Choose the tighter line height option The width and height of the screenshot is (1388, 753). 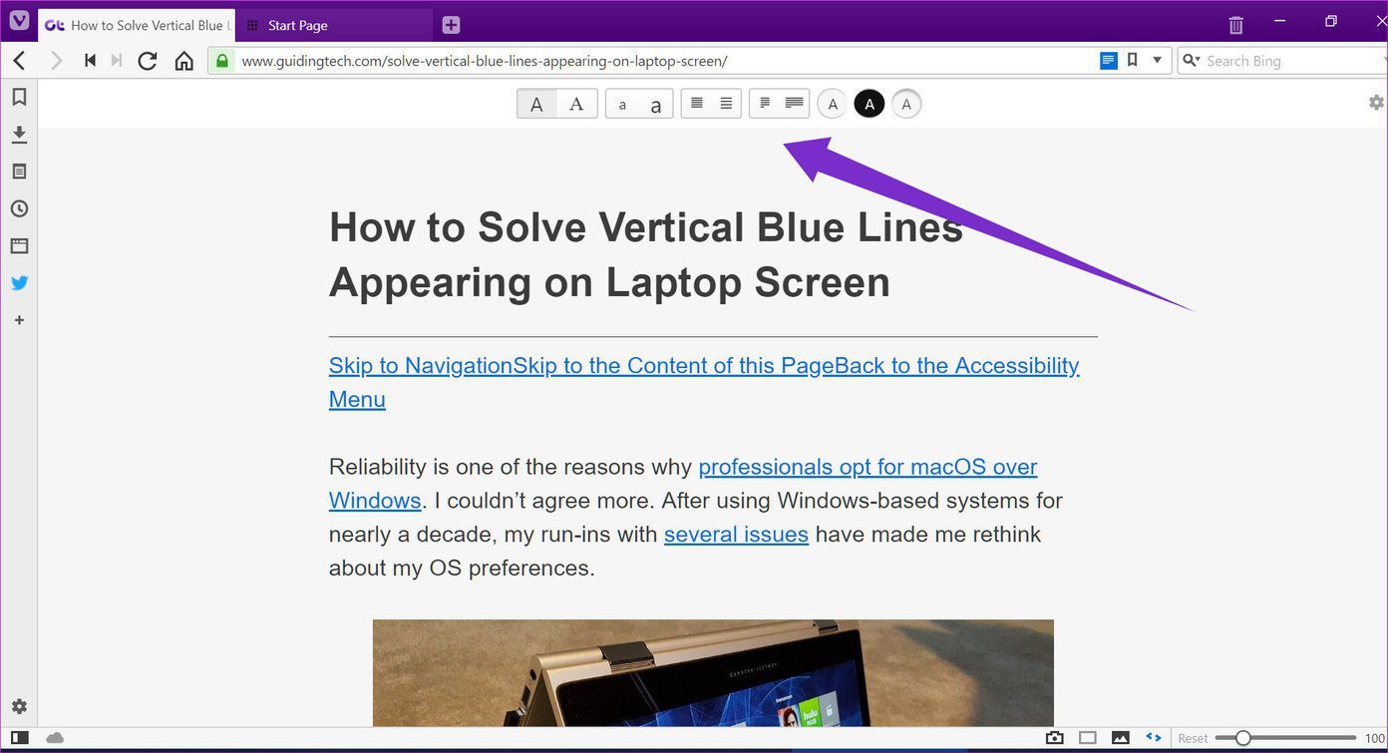tap(697, 104)
